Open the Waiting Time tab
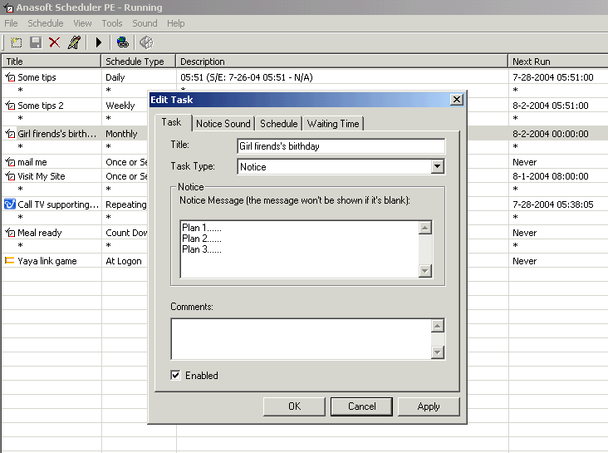This screenshot has width=608, height=453. (x=333, y=124)
